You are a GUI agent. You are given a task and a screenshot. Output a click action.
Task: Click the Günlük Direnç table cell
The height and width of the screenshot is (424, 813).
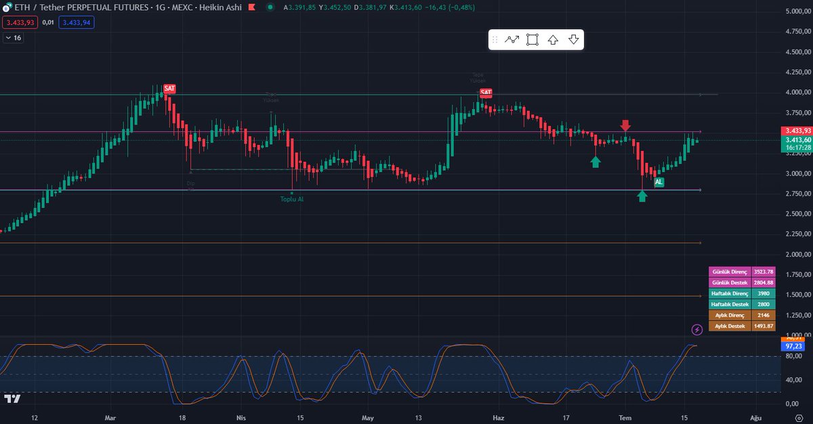pyautogui.click(x=730, y=272)
